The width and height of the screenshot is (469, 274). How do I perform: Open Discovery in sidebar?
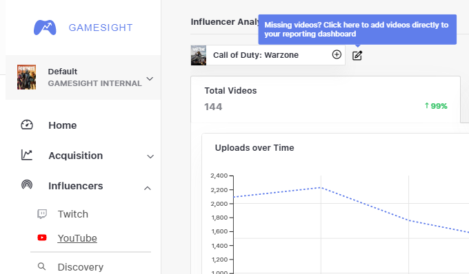81,267
